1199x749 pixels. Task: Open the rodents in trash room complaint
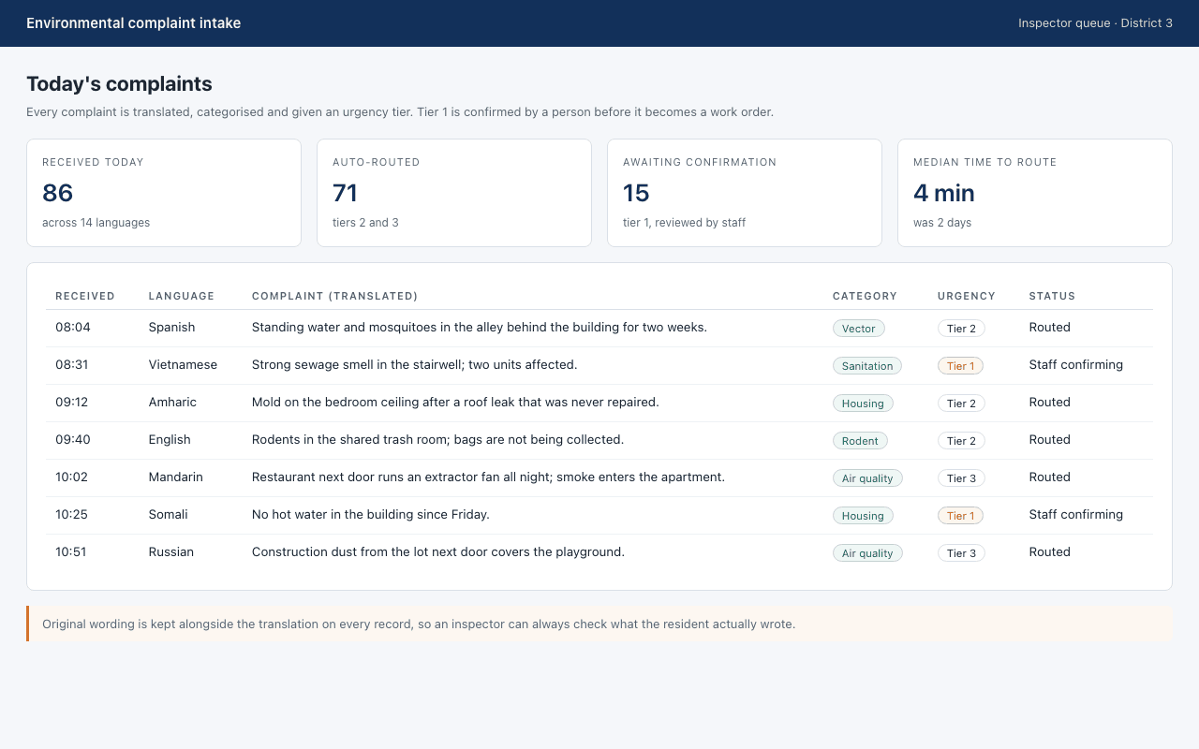[x=437, y=440]
